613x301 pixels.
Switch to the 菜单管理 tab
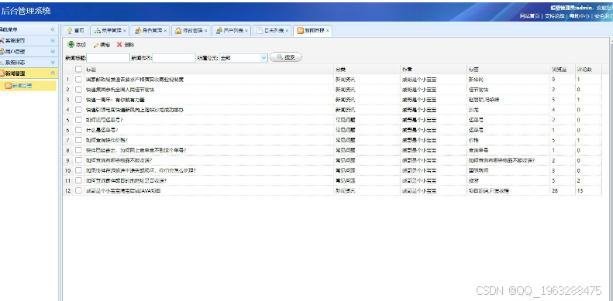click(109, 30)
